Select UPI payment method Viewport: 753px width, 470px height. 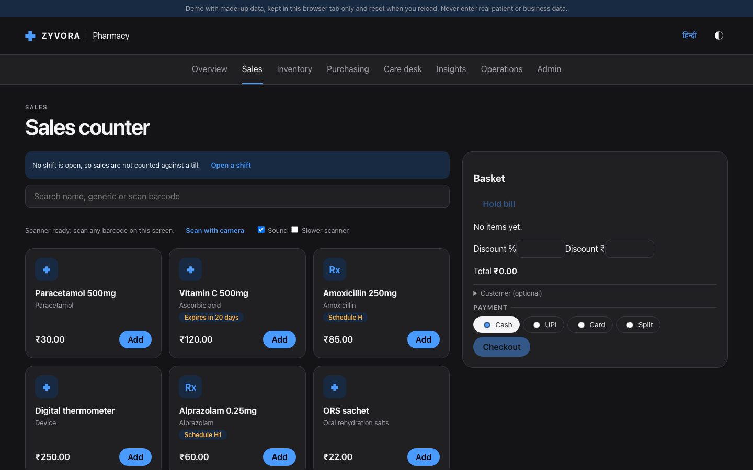click(x=544, y=325)
